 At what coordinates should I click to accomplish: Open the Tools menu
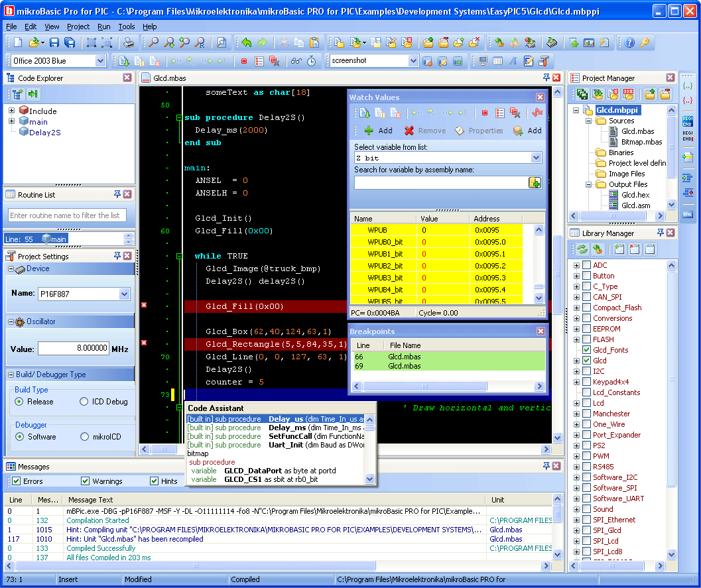(x=127, y=27)
